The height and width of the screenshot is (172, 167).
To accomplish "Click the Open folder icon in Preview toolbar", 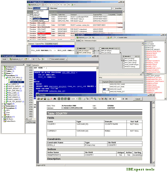I will point(41,99).
